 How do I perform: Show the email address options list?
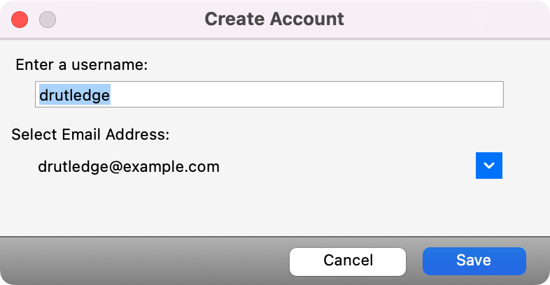(x=489, y=166)
